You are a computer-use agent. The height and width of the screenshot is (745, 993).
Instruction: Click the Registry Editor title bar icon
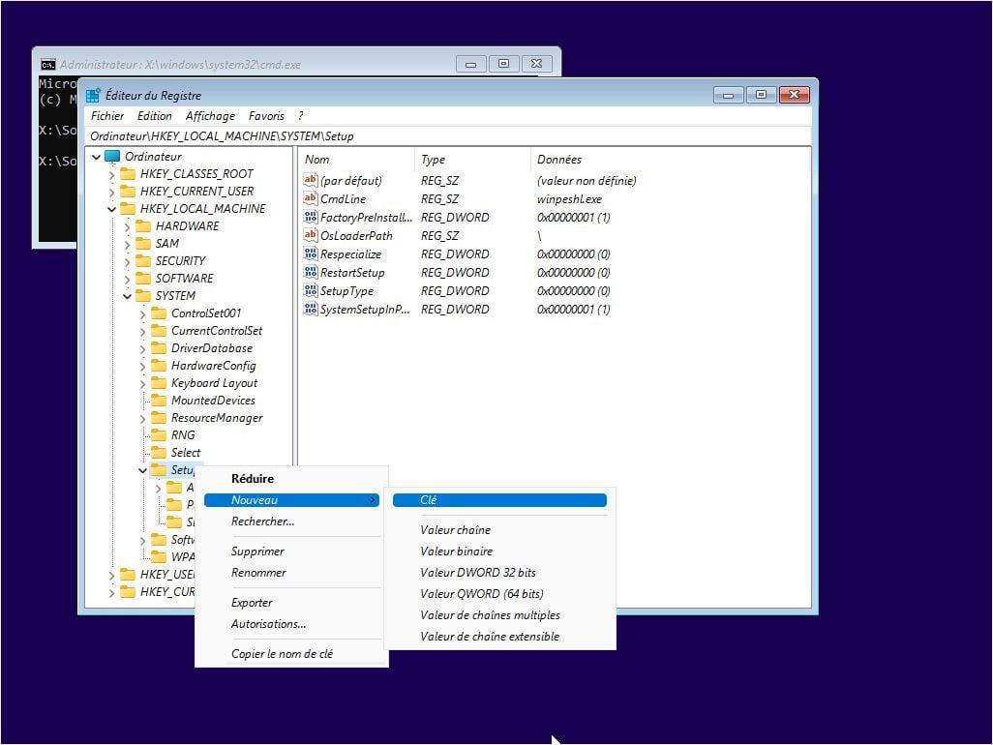(93, 96)
